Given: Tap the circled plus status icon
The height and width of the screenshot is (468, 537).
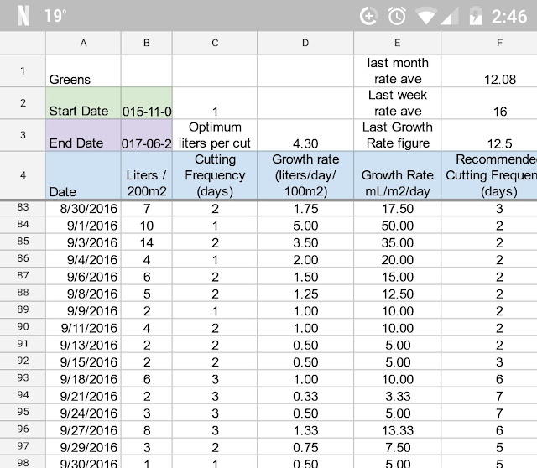Looking at the screenshot, I should 368,16.
